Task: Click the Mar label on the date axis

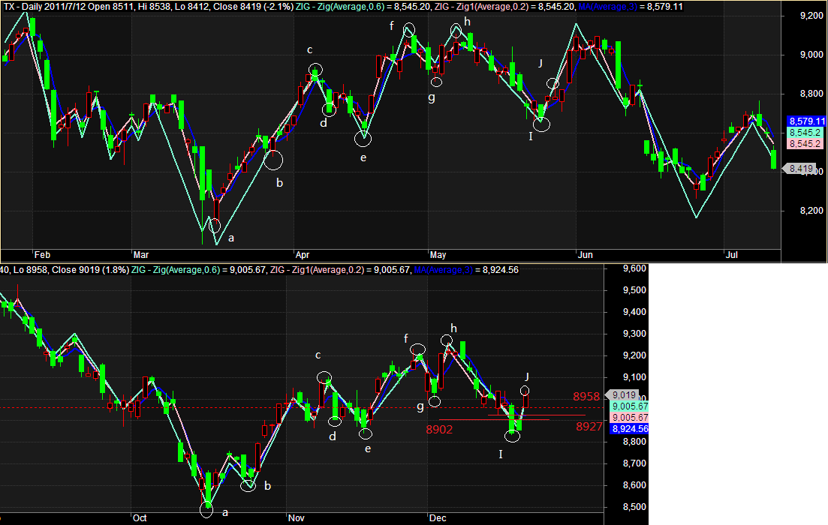Action: click(141, 255)
